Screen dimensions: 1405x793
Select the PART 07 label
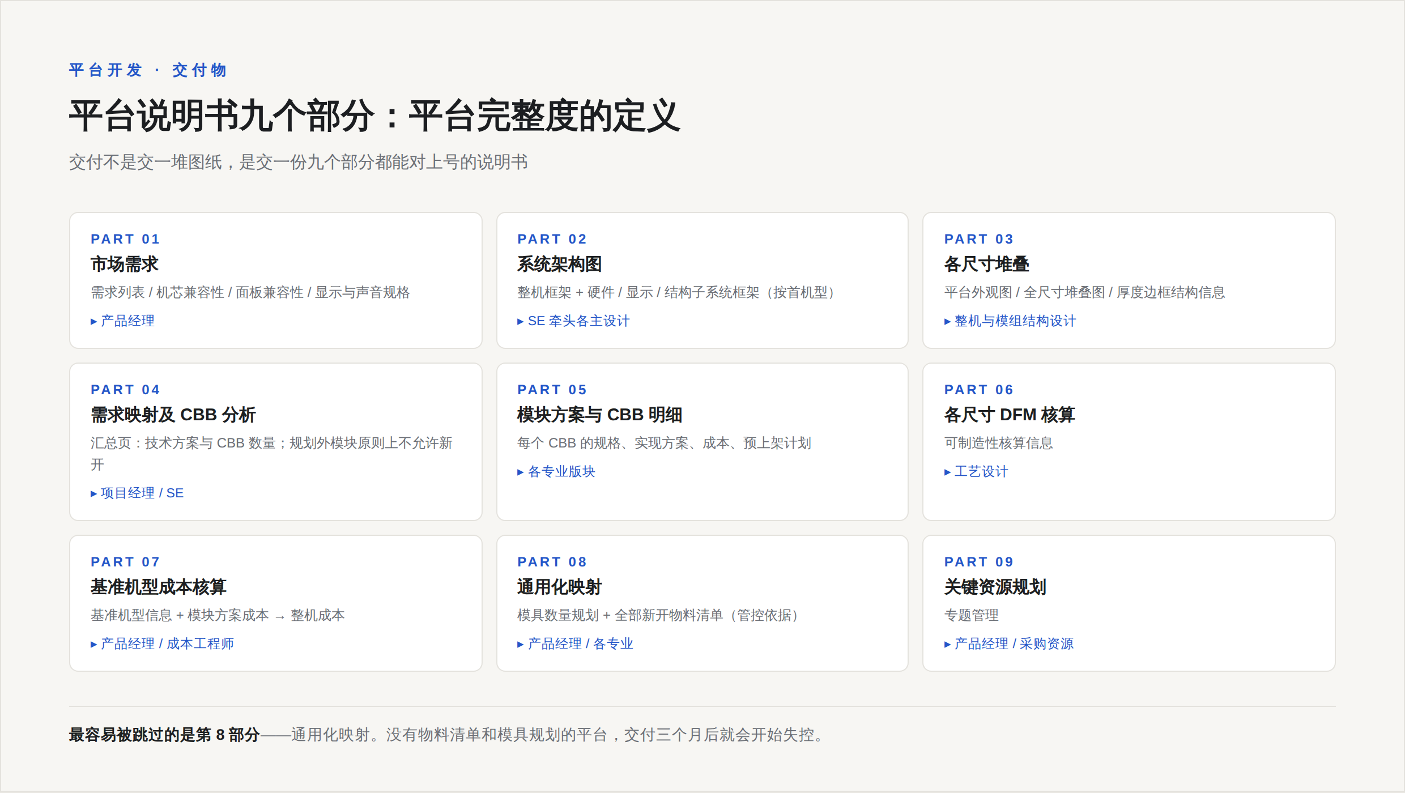click(126, 562)
